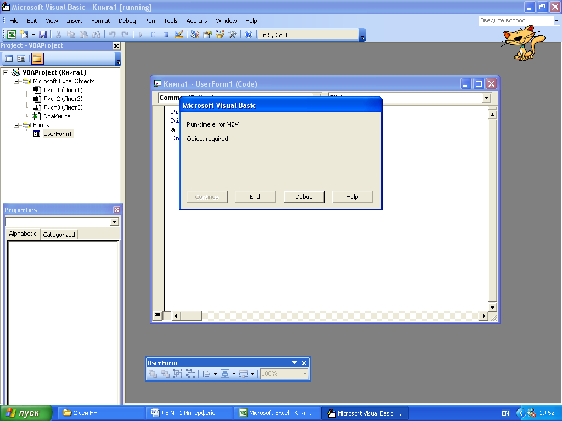Click the Run Sub play icon
Viewport: 562px width, 421px height.
(x=140, y=35)
